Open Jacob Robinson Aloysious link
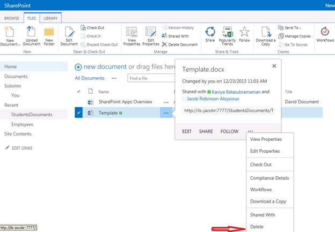Image resolution: width=335 pixels, height=232 pixels. click(x=213, y=99)
